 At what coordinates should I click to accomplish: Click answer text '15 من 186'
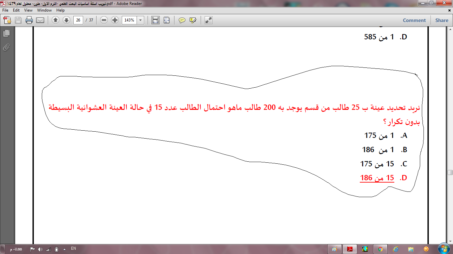click(377, 178)
